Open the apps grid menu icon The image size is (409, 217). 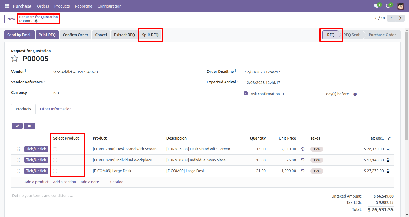(x=7, y=6)
